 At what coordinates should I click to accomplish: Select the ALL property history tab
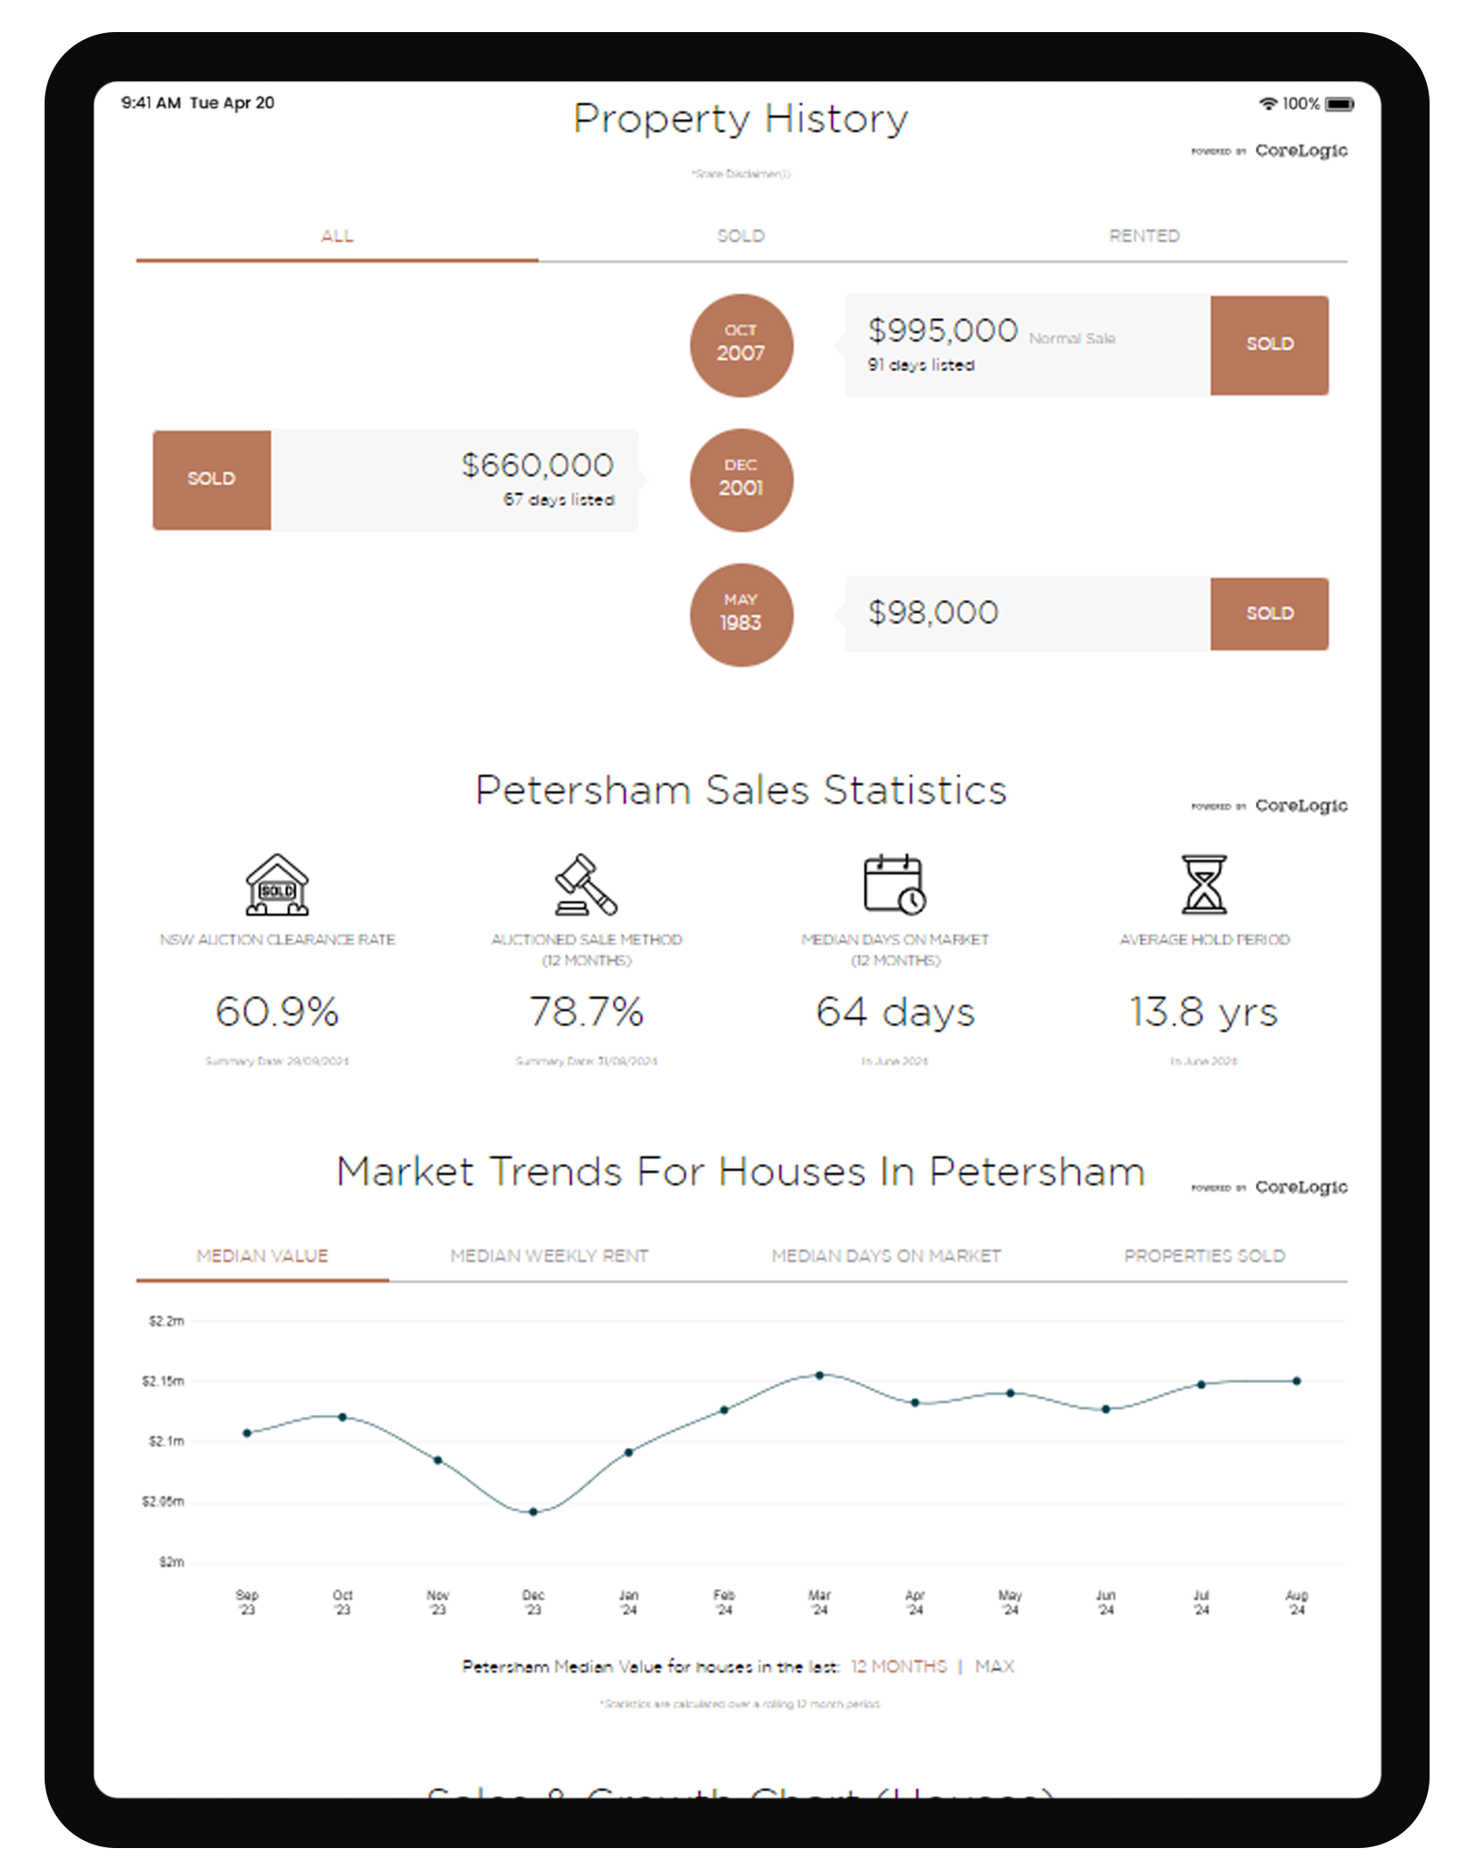(x=337, y=236)
